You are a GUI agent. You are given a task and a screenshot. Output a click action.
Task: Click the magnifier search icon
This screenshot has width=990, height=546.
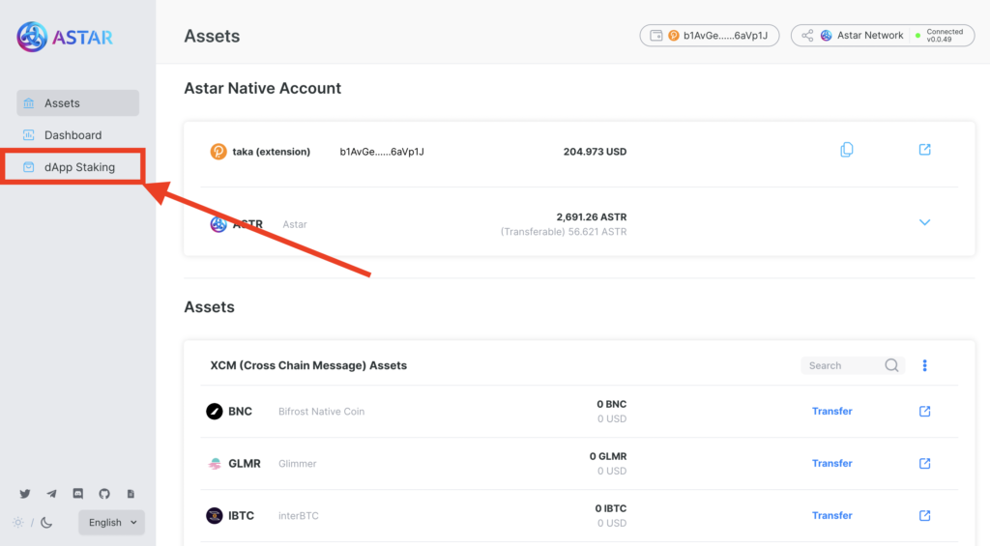click(891, 365)
